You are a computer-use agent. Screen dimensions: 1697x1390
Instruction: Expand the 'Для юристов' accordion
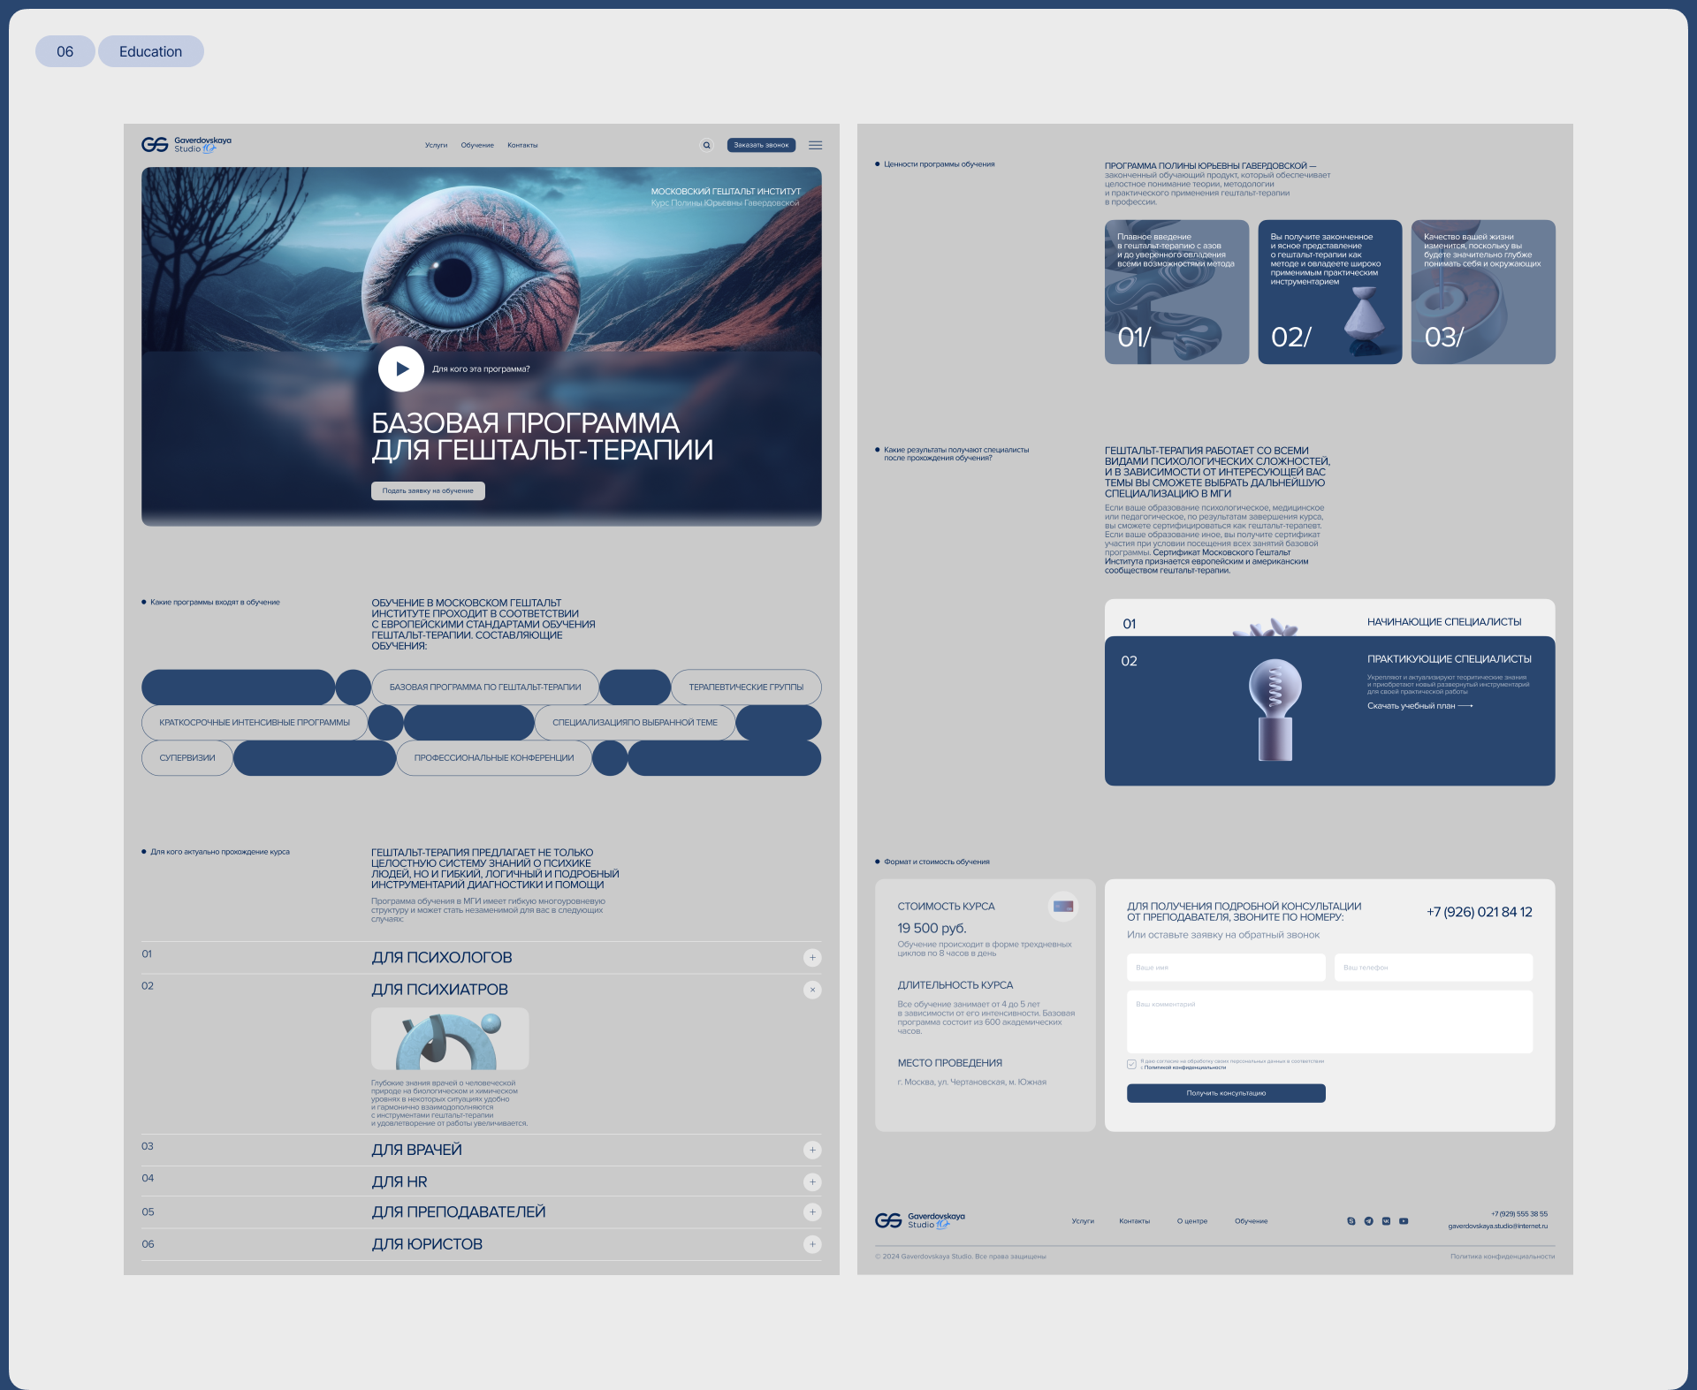(x=812, y=1244)
